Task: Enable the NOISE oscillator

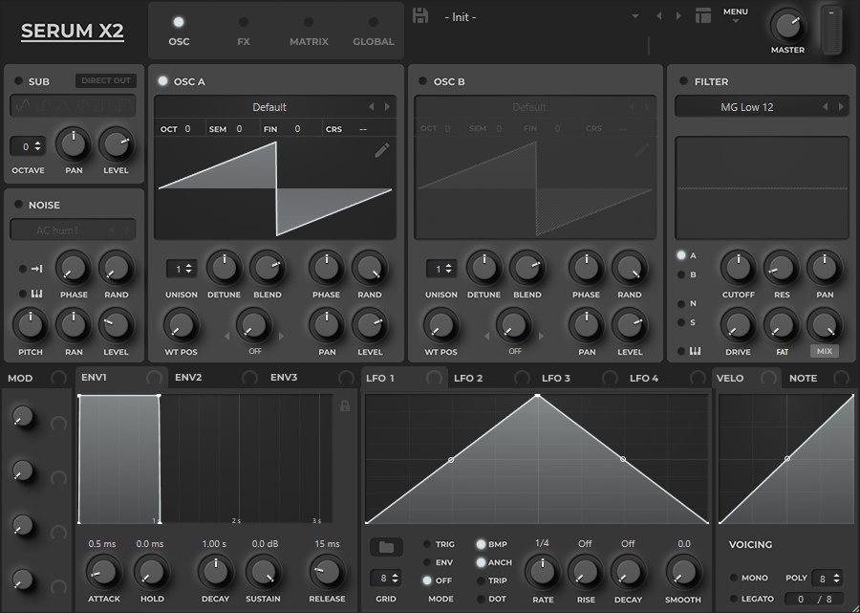Action: click(19, 205)
